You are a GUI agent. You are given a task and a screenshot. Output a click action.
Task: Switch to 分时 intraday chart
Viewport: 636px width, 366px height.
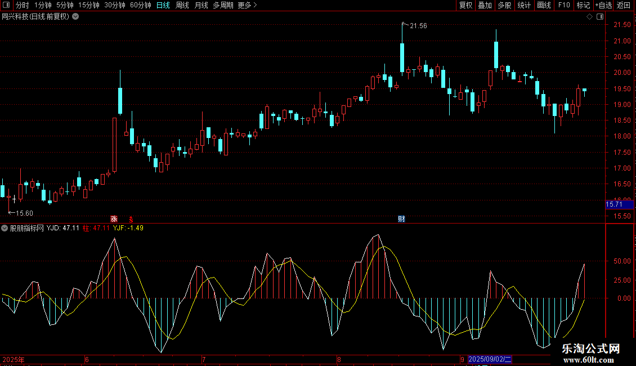click(x=23, y=5)
